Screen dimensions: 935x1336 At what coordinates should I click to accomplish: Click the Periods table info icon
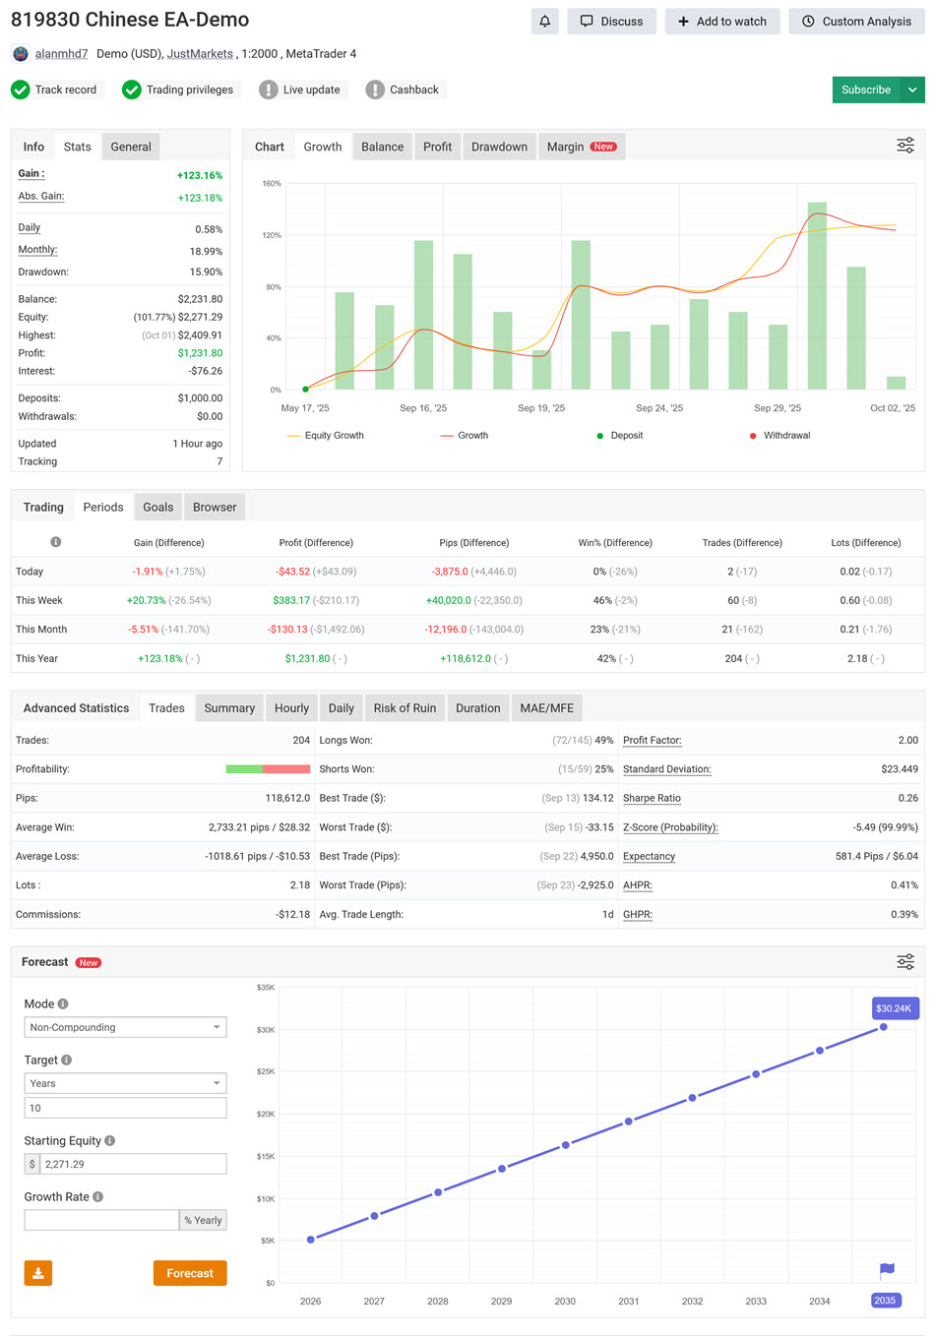[x=56, y=542]
